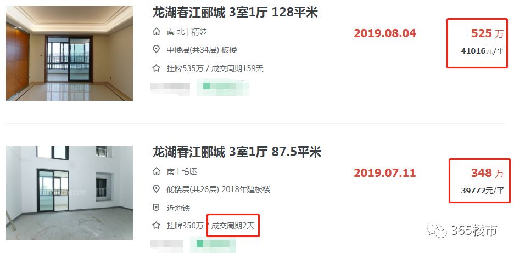The width and height of the screenshot is (514, 253).
Task: Click location pin icon beside 中楼层(共34层) 板楼
Action: pos(157,50)
